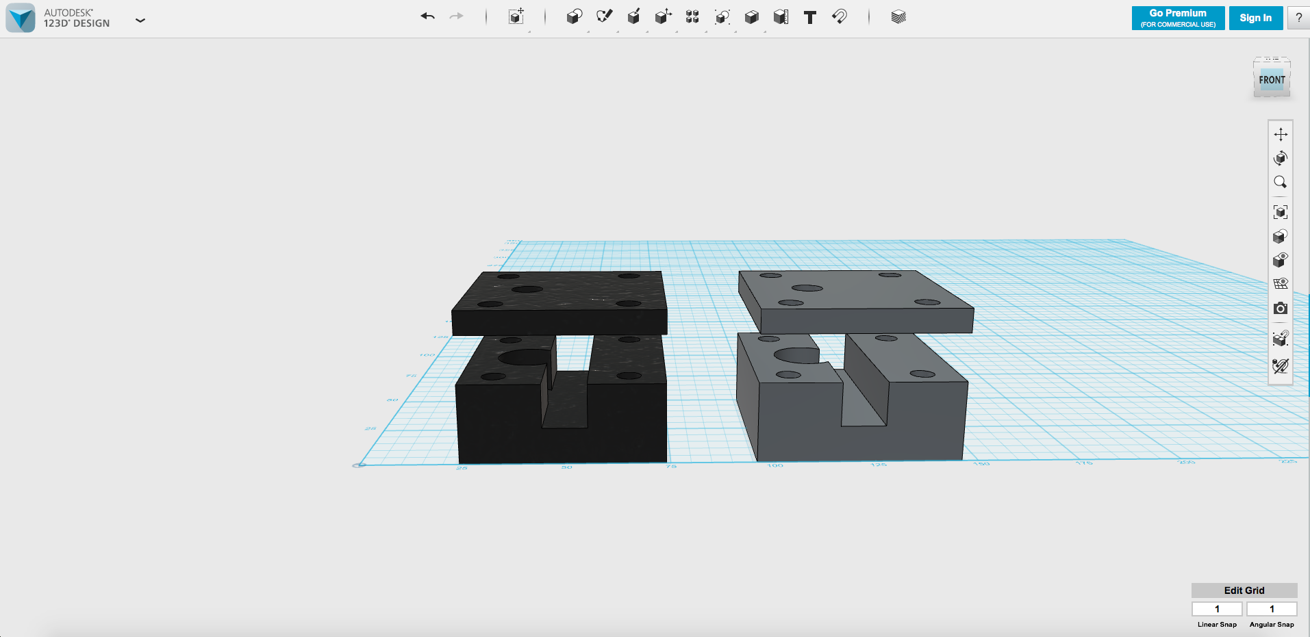Open the Modify tools menu

(x=663, y=17)
